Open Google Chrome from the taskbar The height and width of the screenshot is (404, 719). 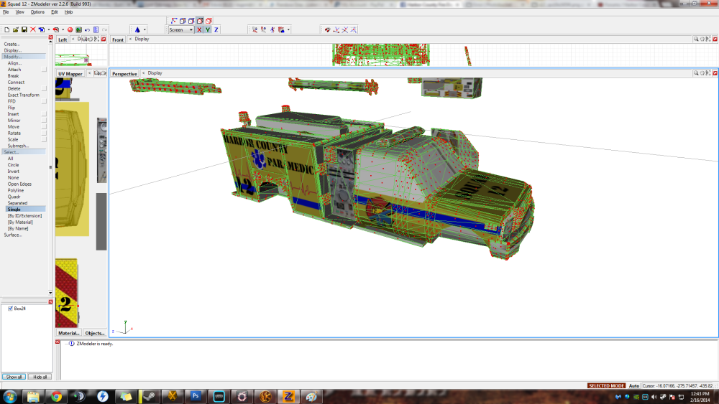click(56, 396)
